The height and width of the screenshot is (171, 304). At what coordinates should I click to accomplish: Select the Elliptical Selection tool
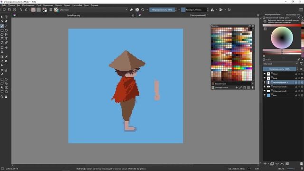(x=6, y=79)
